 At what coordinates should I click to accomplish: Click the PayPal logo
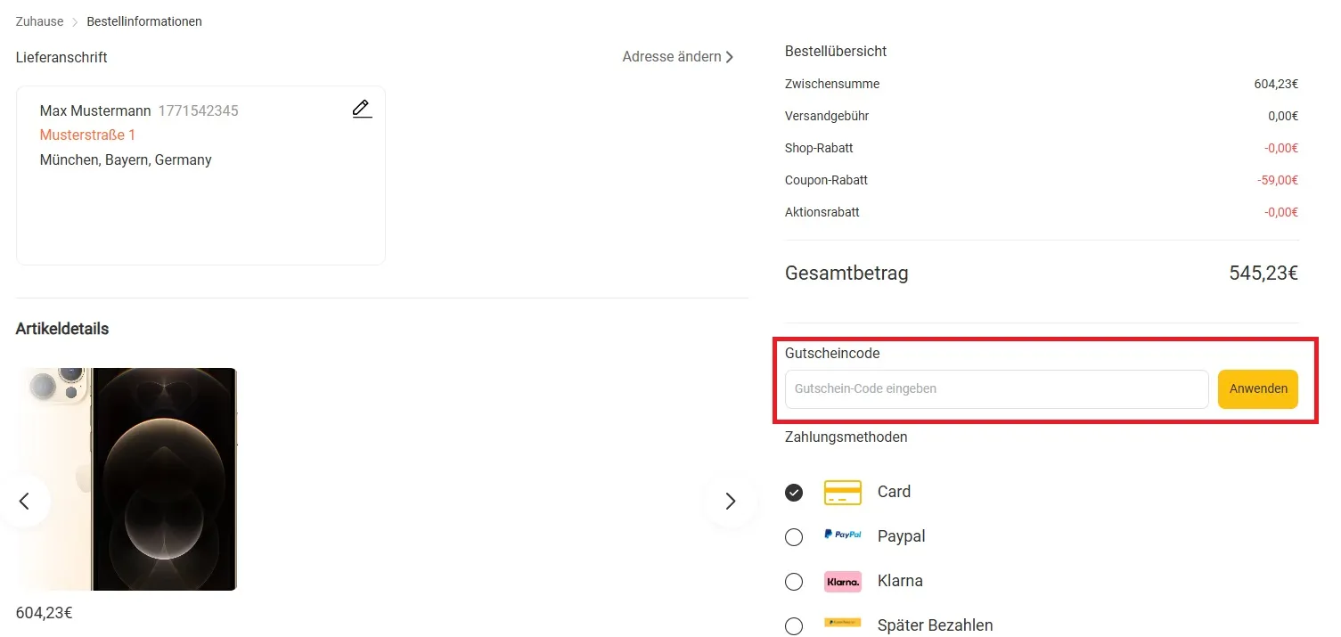point(842,535)
